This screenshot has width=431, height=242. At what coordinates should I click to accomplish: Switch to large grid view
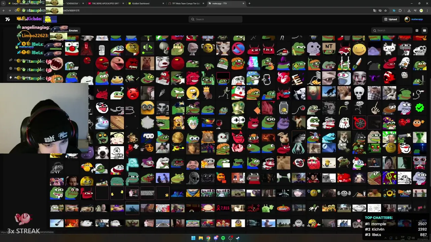[x=417, y=30]
